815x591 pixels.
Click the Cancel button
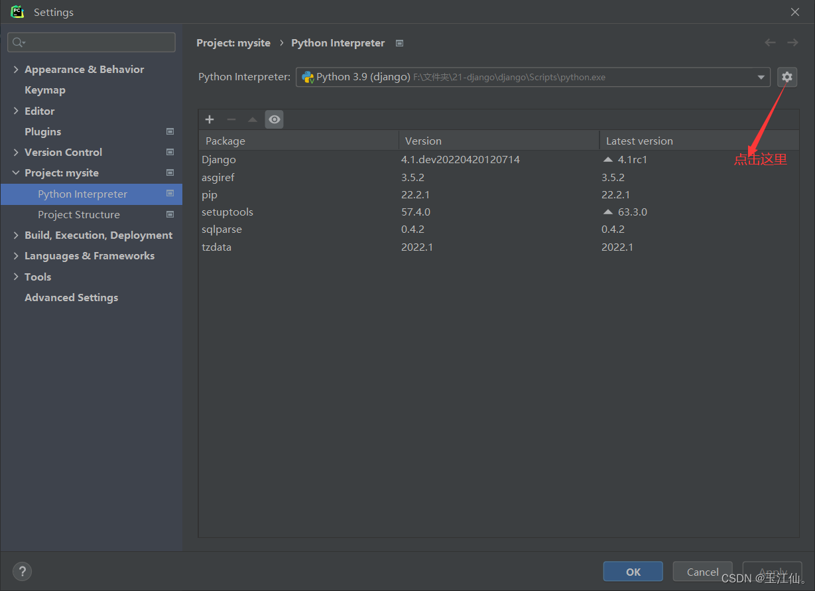coord(702,572)
